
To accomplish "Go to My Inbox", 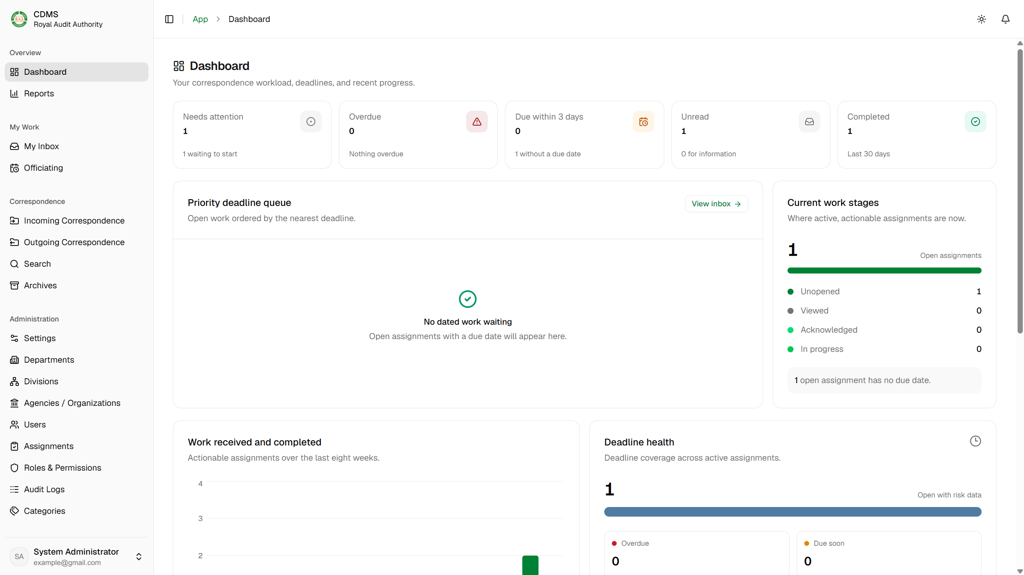I will point(76,146).
